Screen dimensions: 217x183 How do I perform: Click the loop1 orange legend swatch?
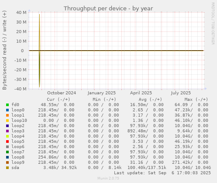coord(7,115)
